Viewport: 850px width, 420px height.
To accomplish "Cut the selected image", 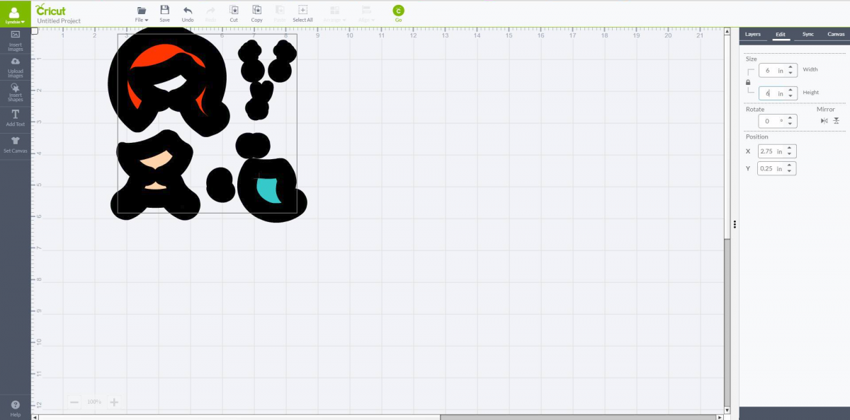I will (x=233, y=12).
